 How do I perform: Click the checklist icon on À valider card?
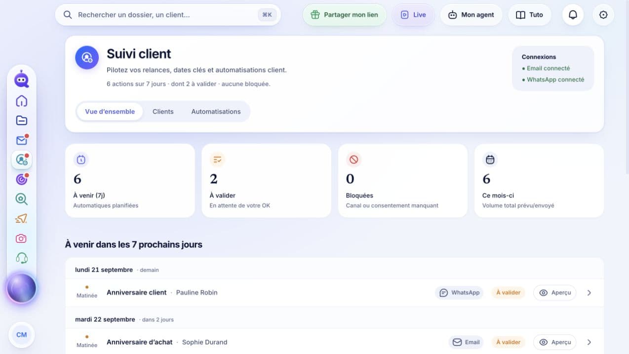(x=217, y=159)
